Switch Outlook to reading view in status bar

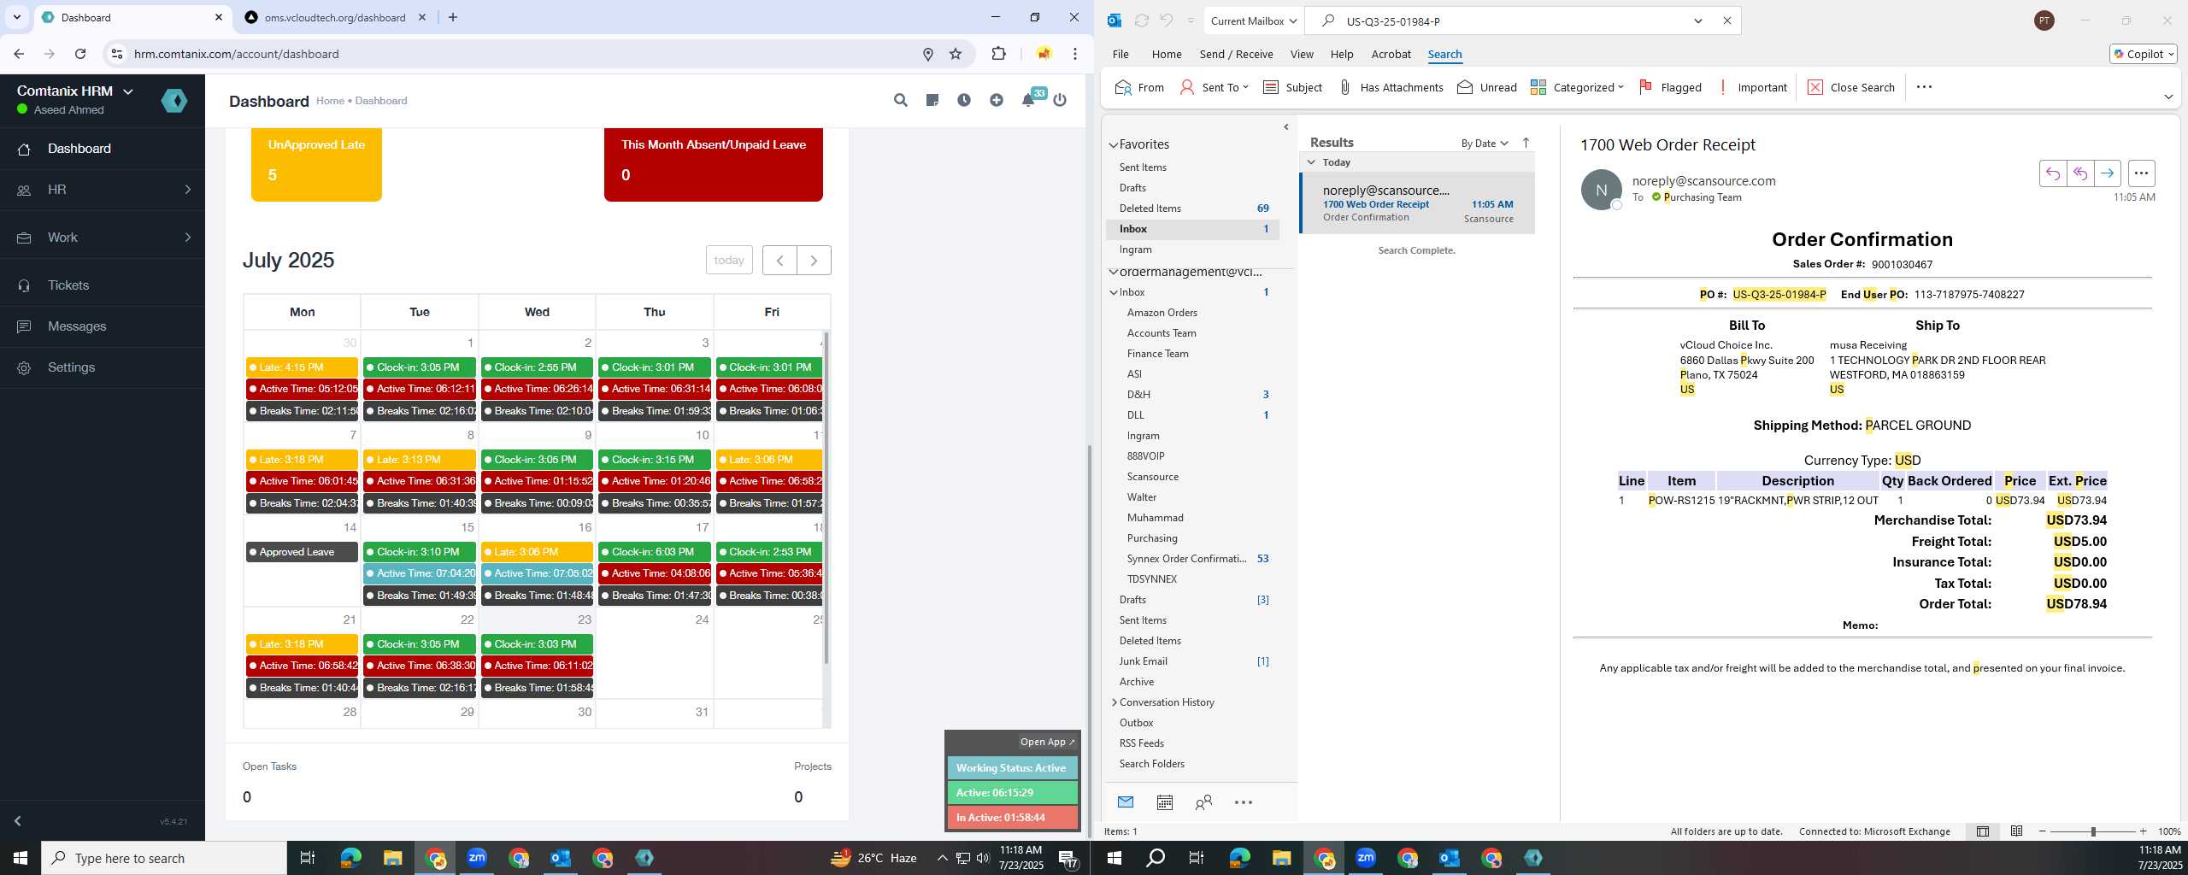[2016, 831]
